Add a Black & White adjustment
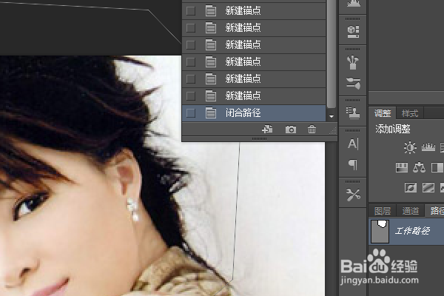 tap(437, 167)
